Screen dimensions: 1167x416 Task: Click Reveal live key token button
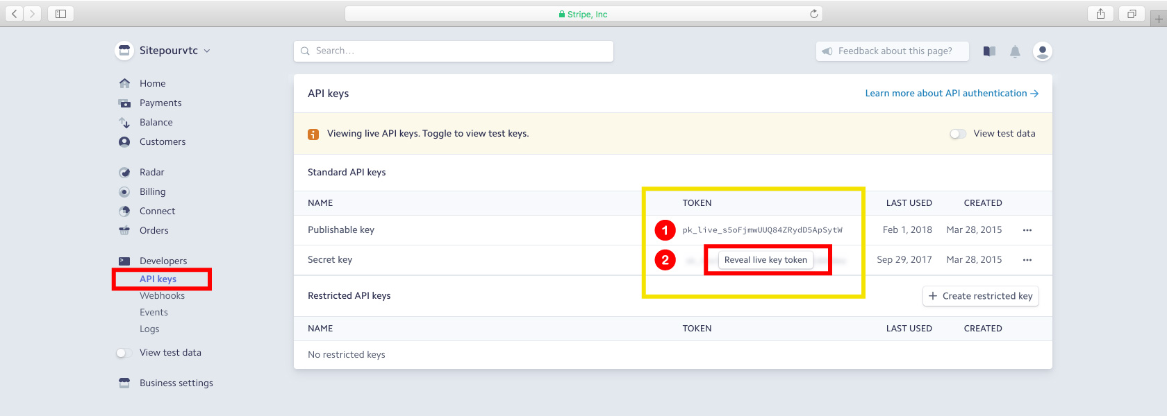765,260
